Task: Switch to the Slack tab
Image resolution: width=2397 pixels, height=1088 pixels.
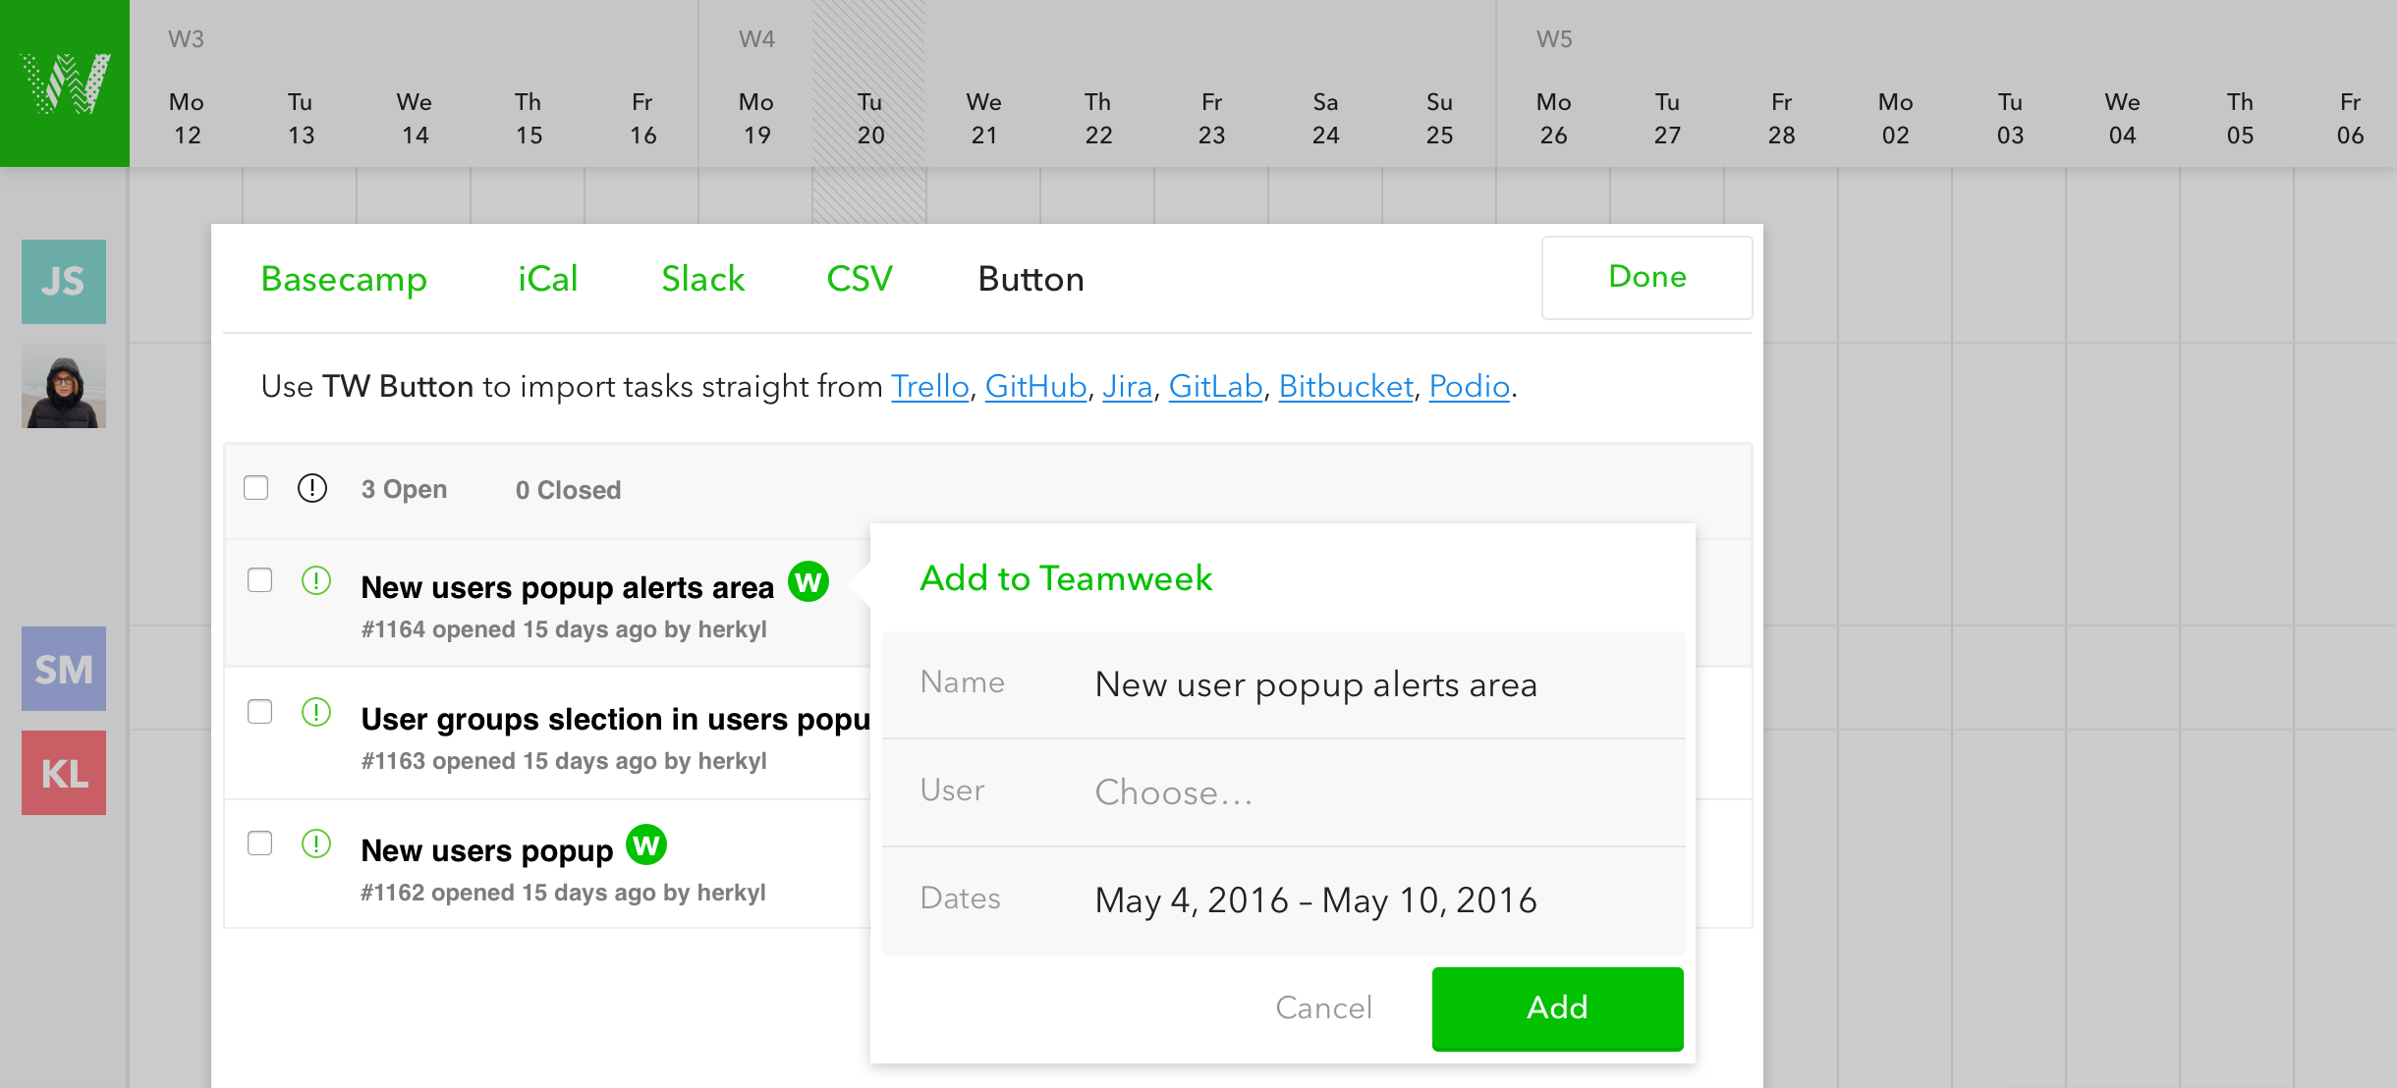Action: pyautogui.click(x=703, y=279)
